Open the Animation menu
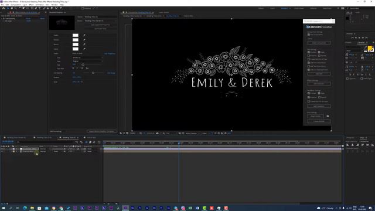This screenshot has width=375, height=211. pyautogui.click(x=39, y=5)
